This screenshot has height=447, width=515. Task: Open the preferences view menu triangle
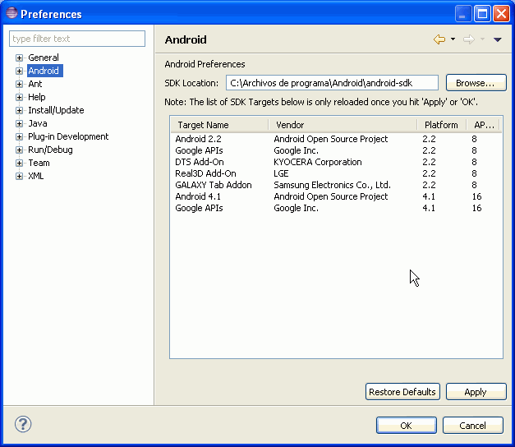point(498,39)
